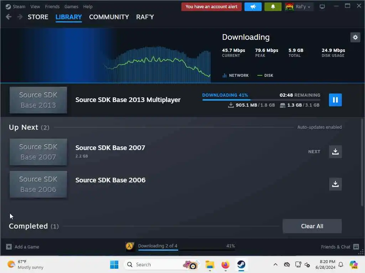Image resolution: width=365 pixels, height=273 pixels.
Task: Go back with the left arrow
Action: [x=9, y=17]
